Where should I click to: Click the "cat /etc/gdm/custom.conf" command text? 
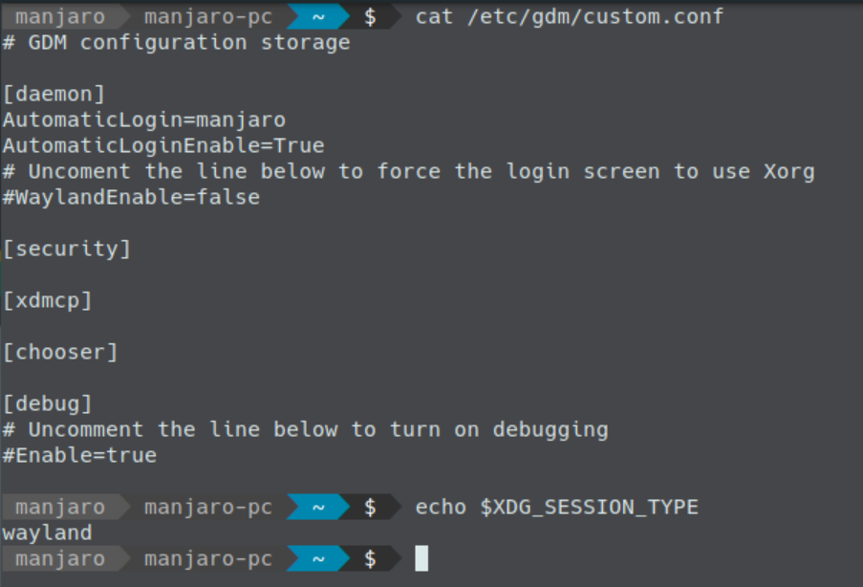tap(570, 17)
